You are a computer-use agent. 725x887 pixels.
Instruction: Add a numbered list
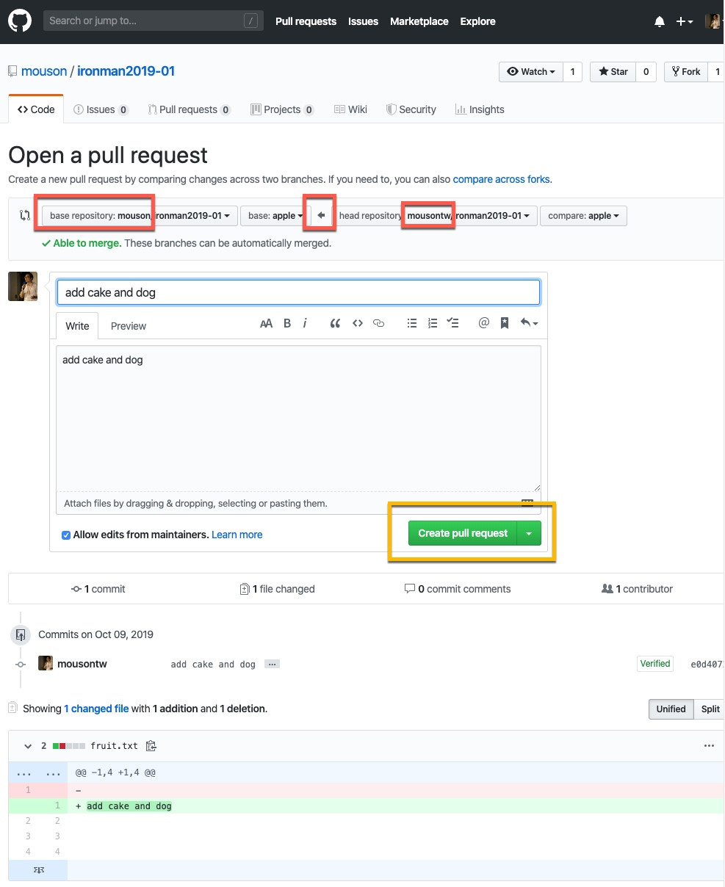pos(433,323)
